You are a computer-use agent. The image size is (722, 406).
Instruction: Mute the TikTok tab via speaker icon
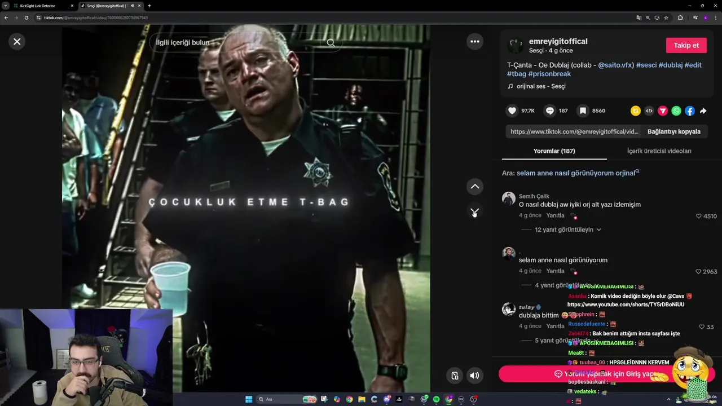coord(133,6)
